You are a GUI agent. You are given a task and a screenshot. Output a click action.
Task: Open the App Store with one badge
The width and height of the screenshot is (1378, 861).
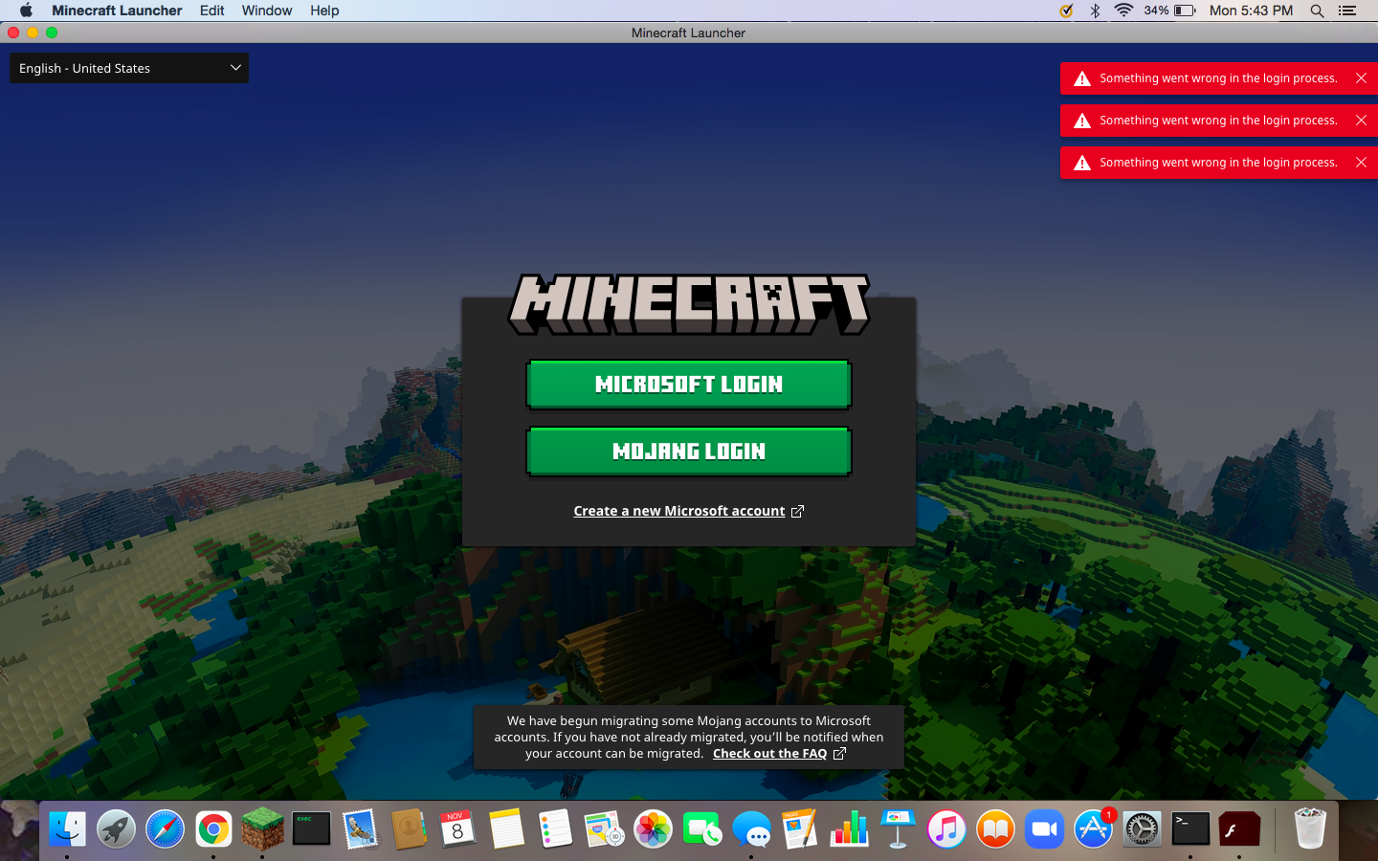click(1093, 828)
